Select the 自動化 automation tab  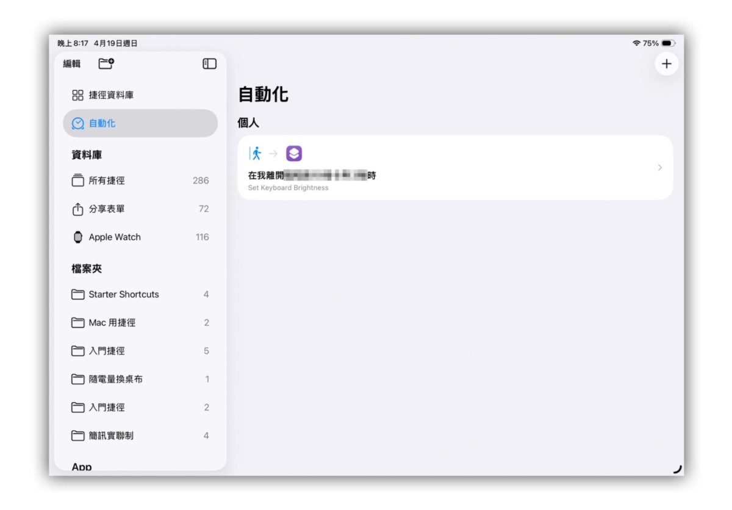point(140,123)
